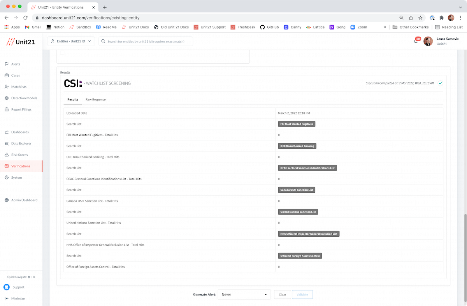Image resolution: width=467 pixels, height=306 pixels.
Task: Open Other Bookmarks folder
Action: [411, 27]
